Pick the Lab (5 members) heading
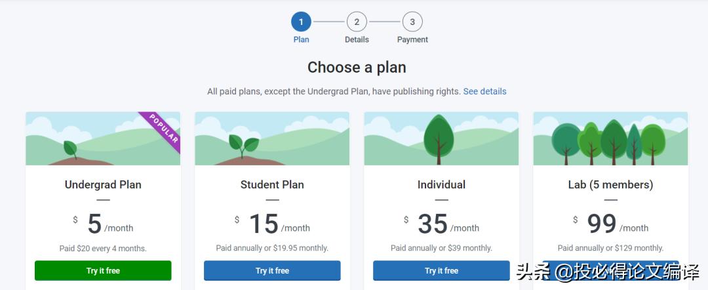 coord(610,184)
